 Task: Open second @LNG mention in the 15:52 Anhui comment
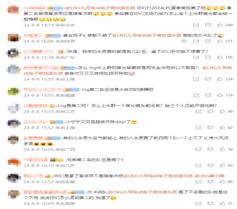pos(209,176)
